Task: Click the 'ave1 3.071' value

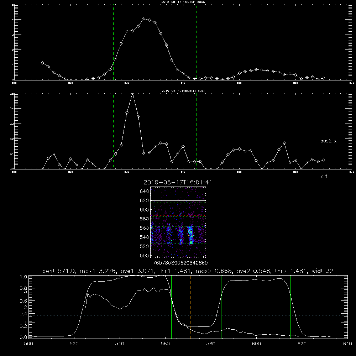Action: [138, 271]
